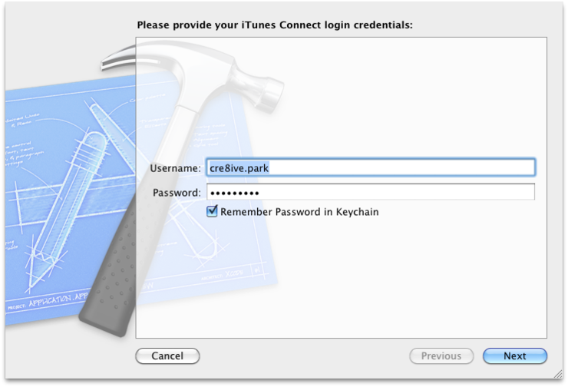
Task: Focus the Password field
Action: pos(371,192)
